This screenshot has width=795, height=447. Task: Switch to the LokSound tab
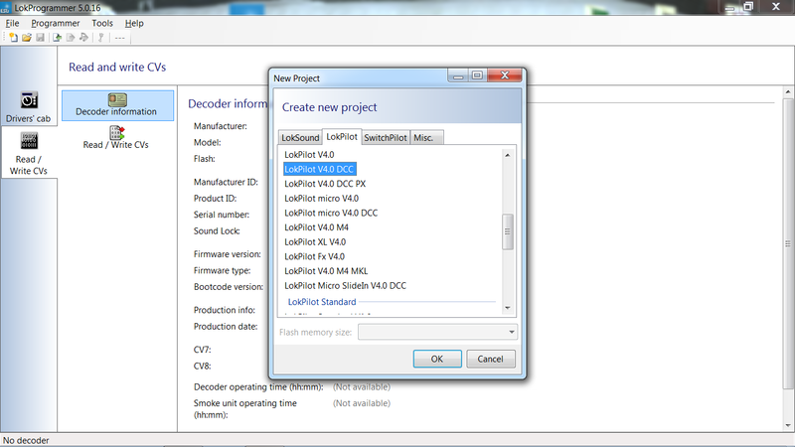pos(300,137)
